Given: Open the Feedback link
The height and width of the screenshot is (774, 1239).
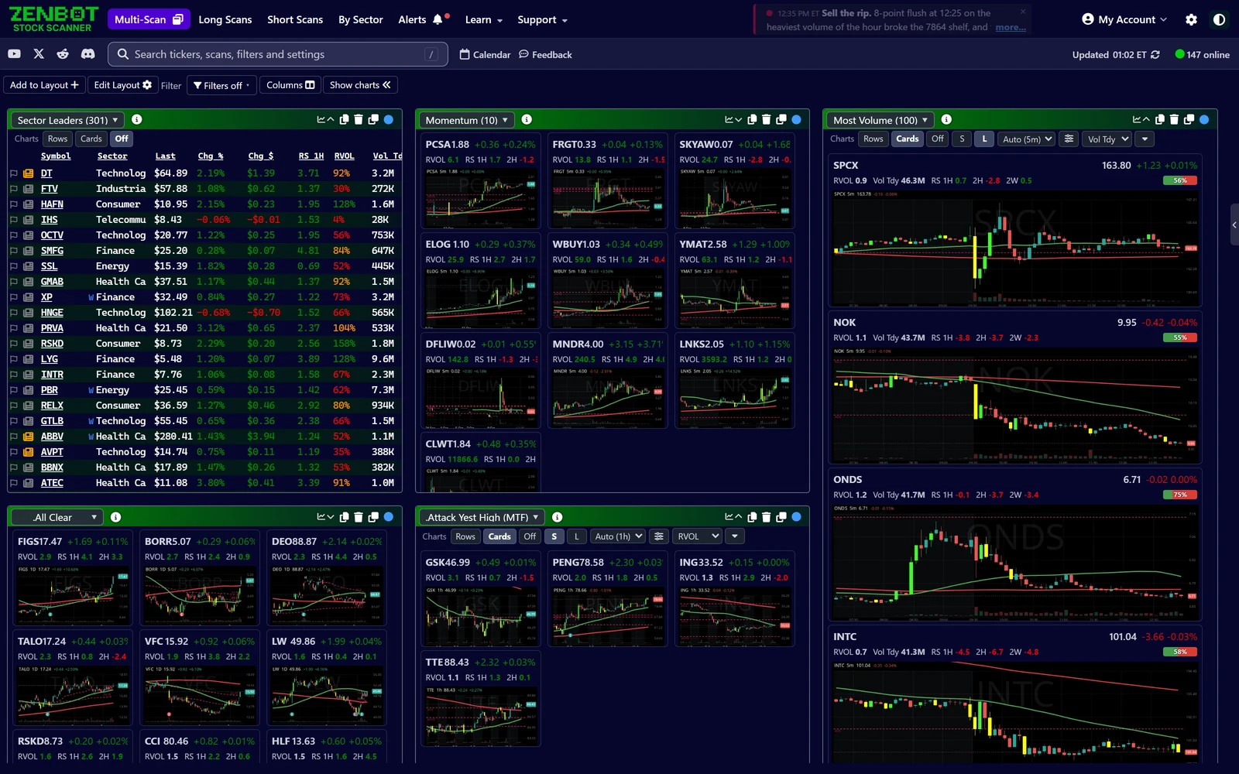Looking at the screenshot, I should coord(545,54).
